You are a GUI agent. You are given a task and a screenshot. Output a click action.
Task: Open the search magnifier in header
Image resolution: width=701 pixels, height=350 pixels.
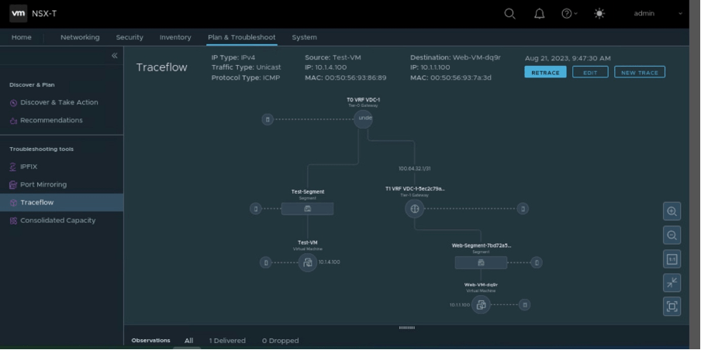(x=509, y=14)
